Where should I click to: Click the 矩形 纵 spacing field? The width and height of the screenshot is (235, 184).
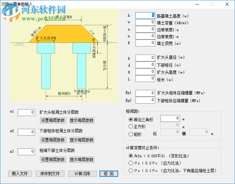(170, 132)
